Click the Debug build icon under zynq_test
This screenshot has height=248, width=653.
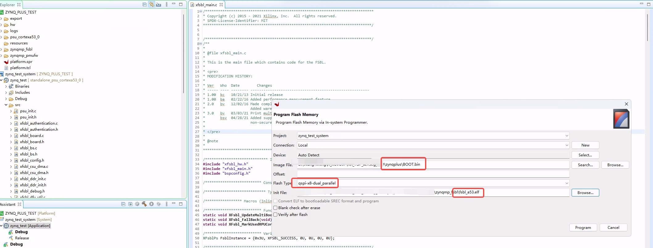click(x=11, y=232)
